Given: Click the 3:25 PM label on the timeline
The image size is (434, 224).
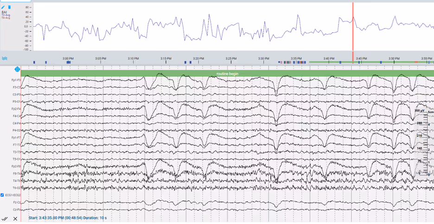Looking at the screenshot, I should [231, 59].
